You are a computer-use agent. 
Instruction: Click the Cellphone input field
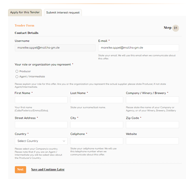click(x=97, y=141)
